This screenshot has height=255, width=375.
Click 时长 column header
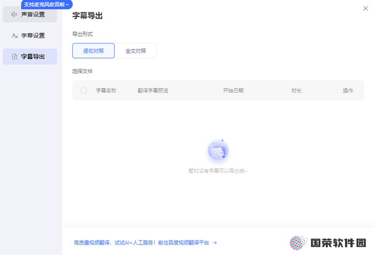[x=296, y=90]
